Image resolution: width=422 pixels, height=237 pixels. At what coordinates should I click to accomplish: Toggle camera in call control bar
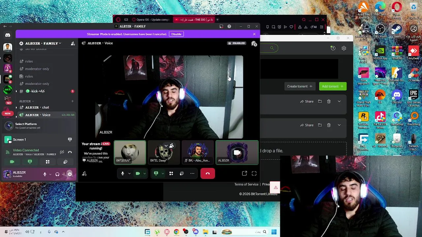click(x=138, y=173)
